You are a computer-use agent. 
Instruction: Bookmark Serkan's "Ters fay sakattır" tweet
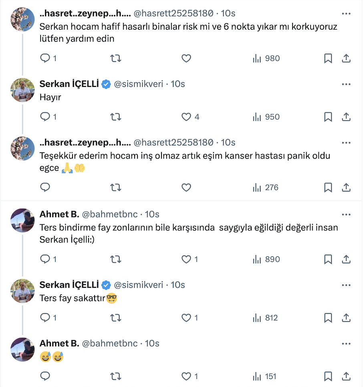pyautogui.click(x=328, y=318)
